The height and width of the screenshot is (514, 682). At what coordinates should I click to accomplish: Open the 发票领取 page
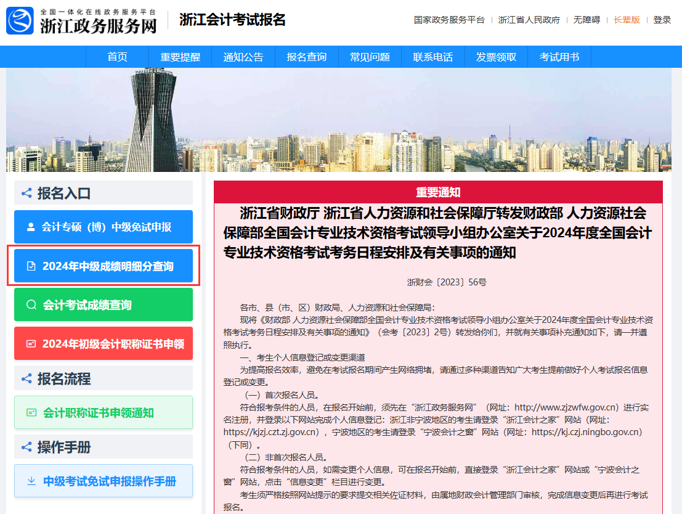pyautogui.click(x=496, y=57)
